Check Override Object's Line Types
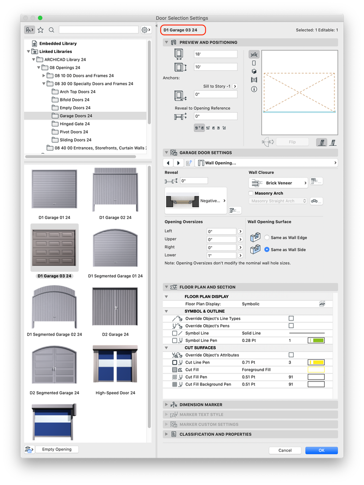Viewport: 364px width, 485px height. [291, 318]
